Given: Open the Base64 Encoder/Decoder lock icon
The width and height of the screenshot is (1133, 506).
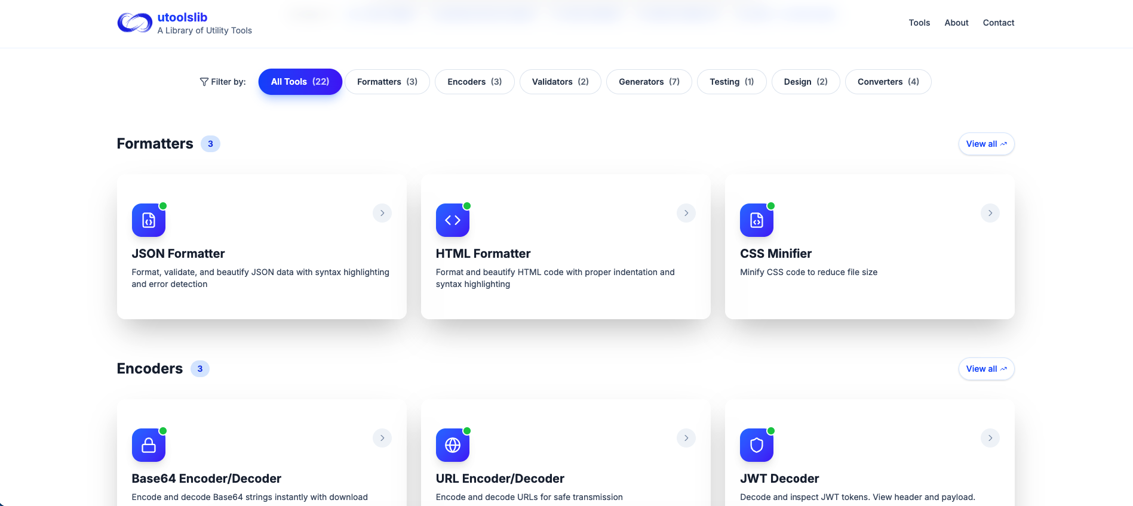Looking at the screenshot, I should (x=149, y=445).
